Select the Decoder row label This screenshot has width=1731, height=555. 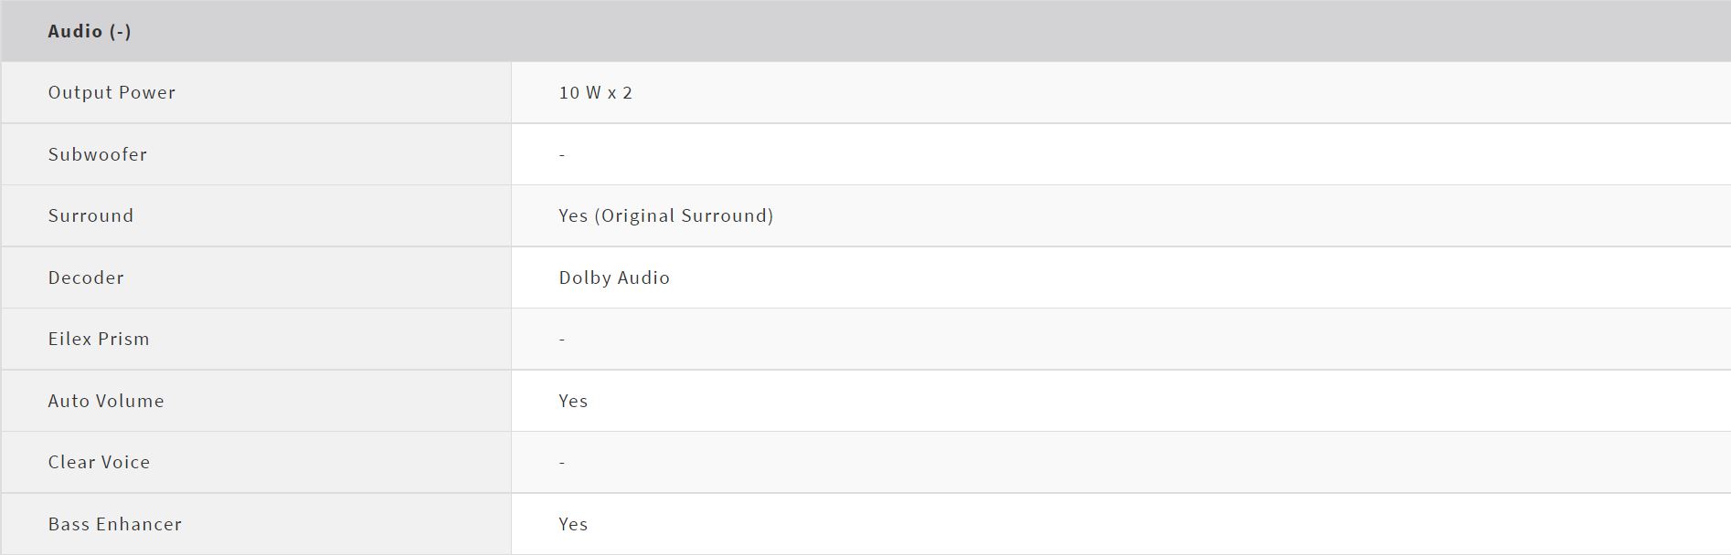click(x=85, y=277)
